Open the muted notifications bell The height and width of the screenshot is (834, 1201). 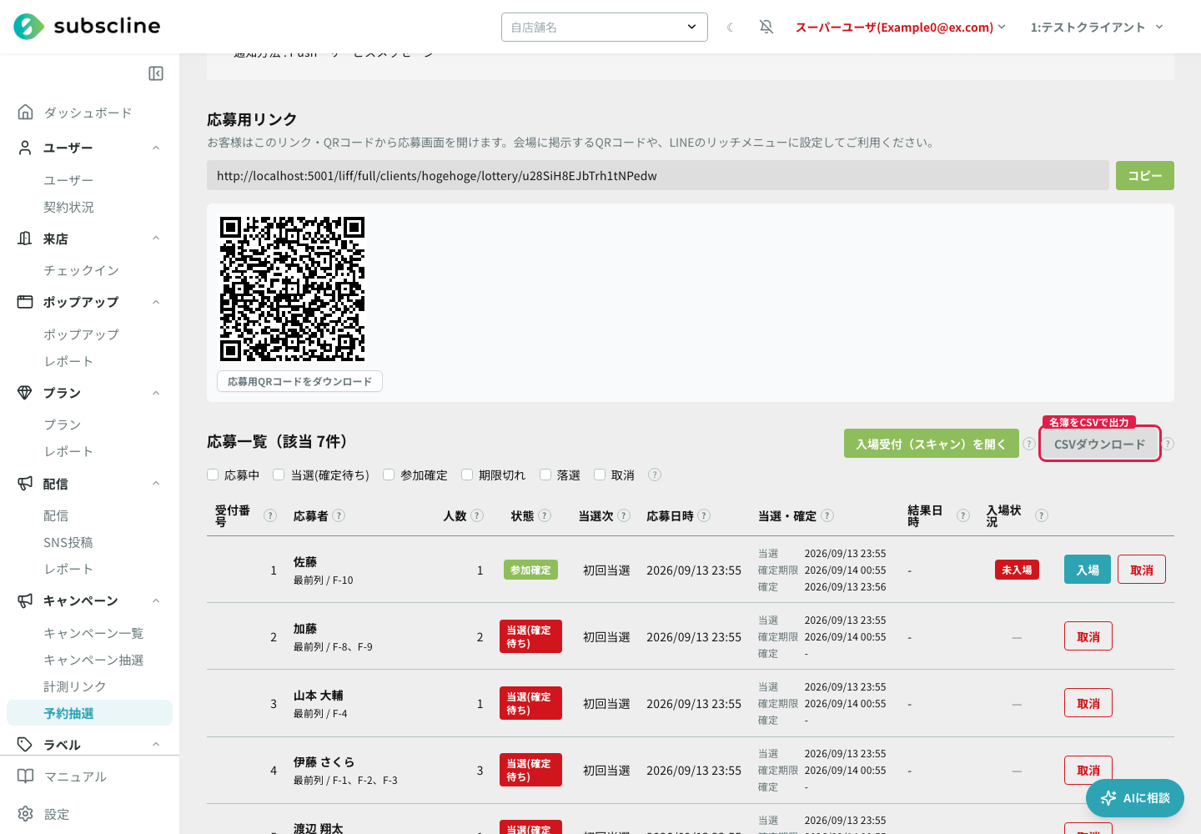coord(766,28)
